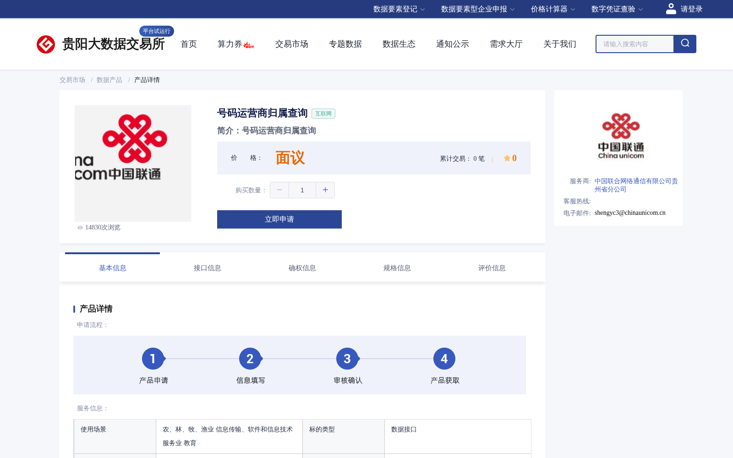
Task: Click the 累计交易 0笔 text
Action: 462,158
